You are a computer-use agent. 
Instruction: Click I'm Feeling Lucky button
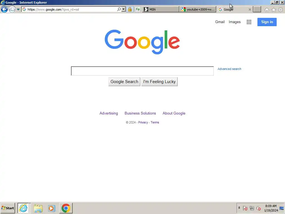point(159,82)
